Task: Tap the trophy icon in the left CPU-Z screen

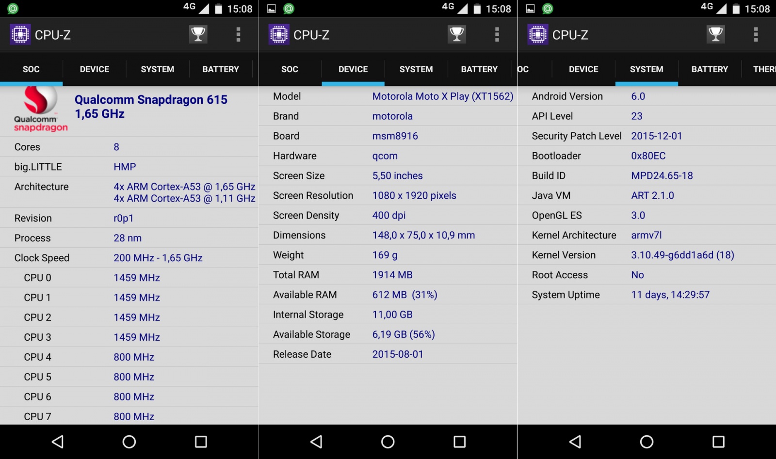Action: click(198, 34)
